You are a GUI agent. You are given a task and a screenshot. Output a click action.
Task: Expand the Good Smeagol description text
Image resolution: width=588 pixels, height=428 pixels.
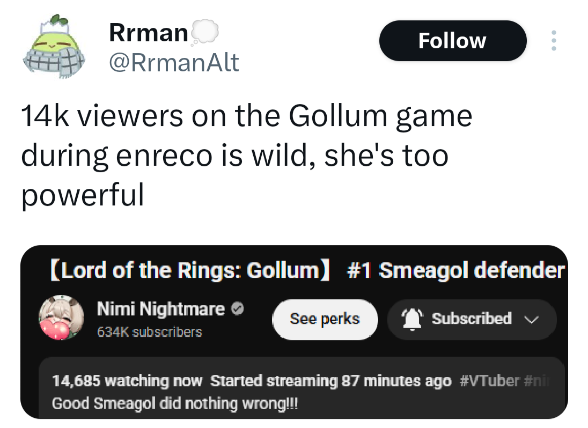coord(175,403)
